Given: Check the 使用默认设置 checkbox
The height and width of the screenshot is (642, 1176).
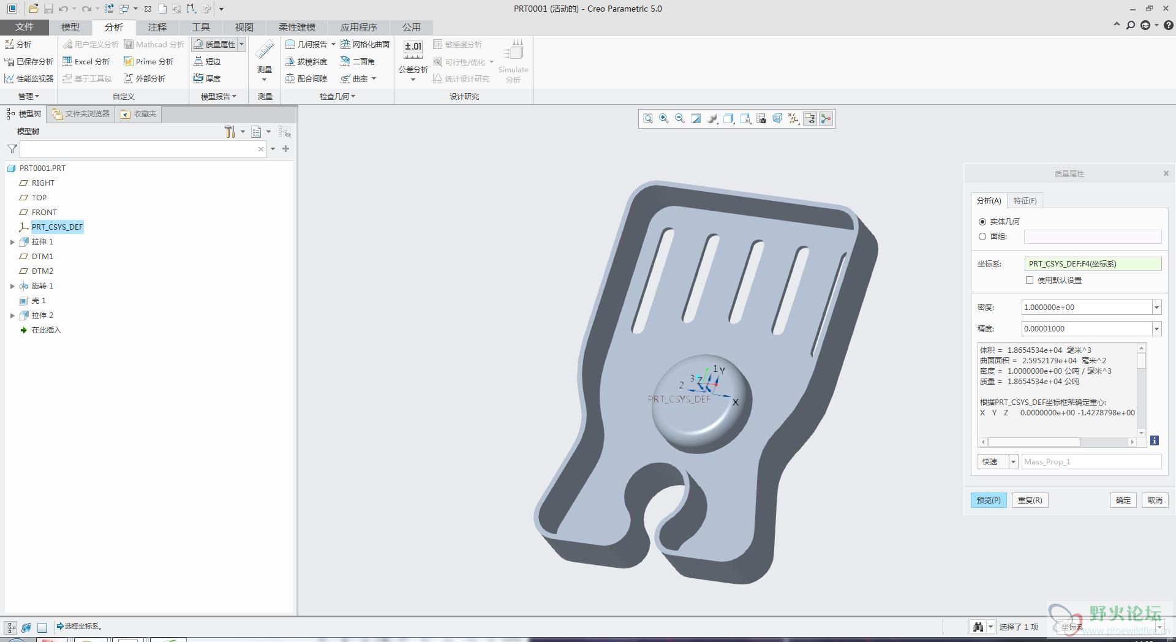Looking at the screenshot, I should click(x=1030, y=280).
